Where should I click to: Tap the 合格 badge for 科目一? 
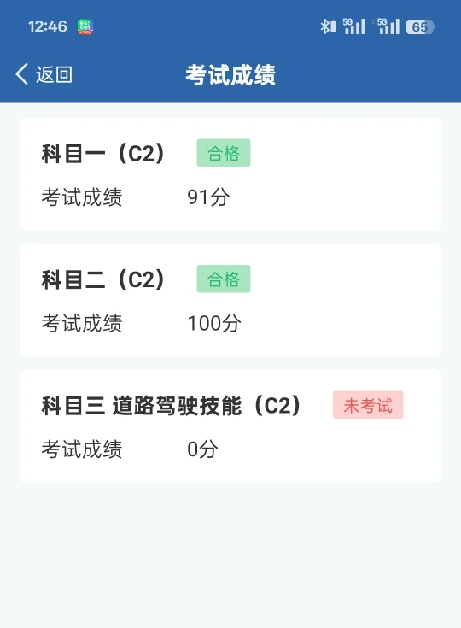[x=224, y=153]
